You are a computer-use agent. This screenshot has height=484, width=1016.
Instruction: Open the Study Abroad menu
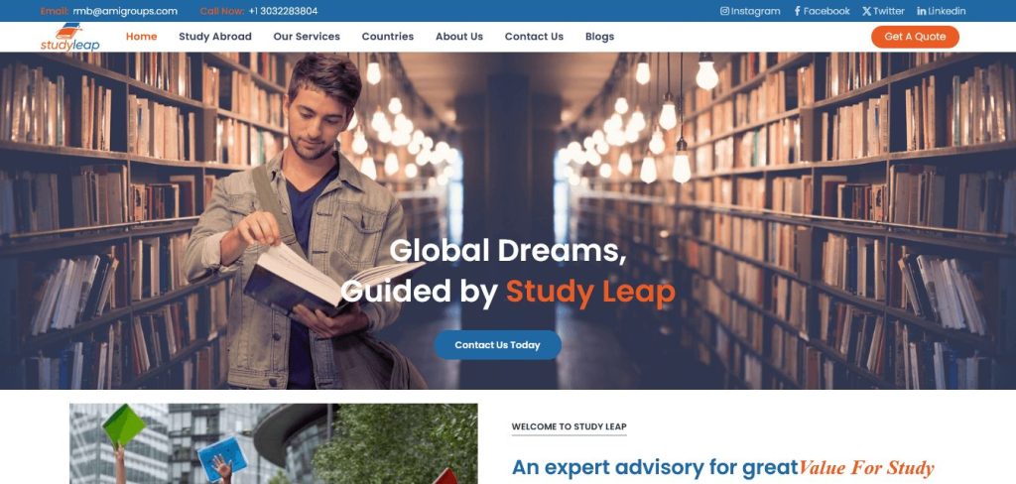tap(215, 37)
